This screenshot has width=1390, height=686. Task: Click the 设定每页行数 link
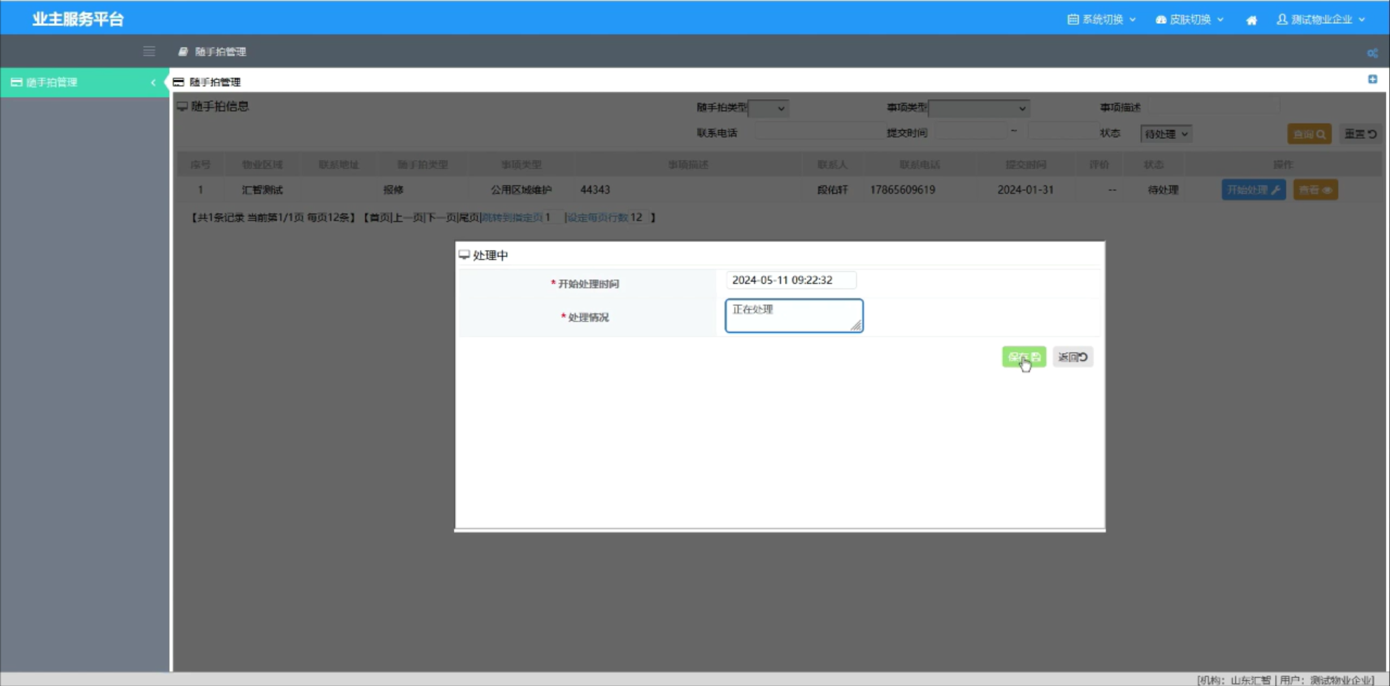point(597,217)
